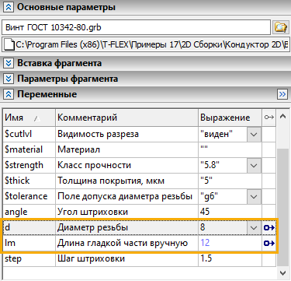The image size is (291, 281).
Task: Click the scroll up arrow of variables table
Action: pyautogui.click(x=282, y=117)
